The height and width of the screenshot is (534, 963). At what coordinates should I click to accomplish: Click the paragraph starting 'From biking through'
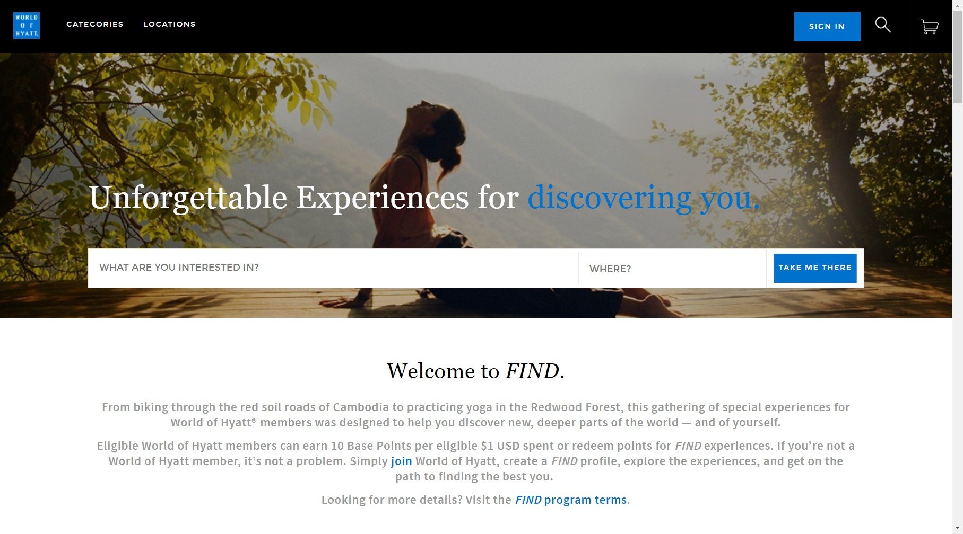(x=475, y=415)
